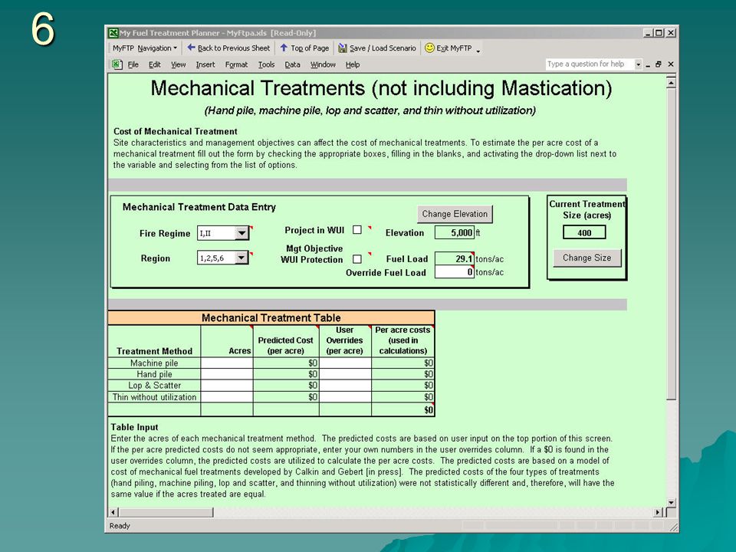Click User Overrides cell for Machine pile

(x=345, y=363)
